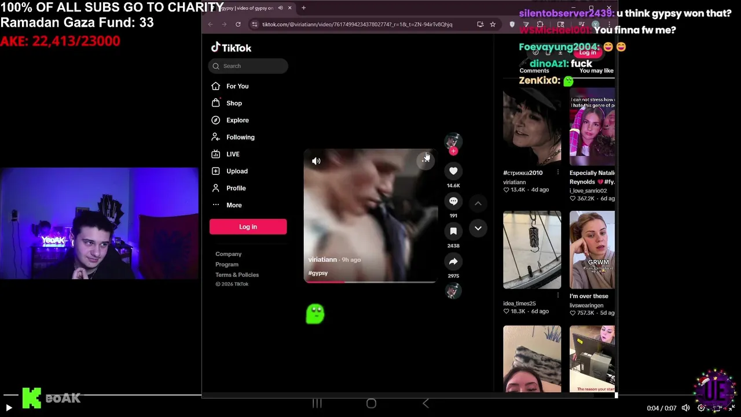Click the red Log in sidebar button

pyautogui.click(x=248, y=226)
